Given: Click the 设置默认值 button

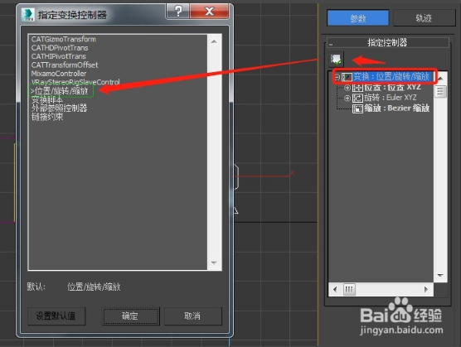Looking at the screenshot, I should point(56,316).
